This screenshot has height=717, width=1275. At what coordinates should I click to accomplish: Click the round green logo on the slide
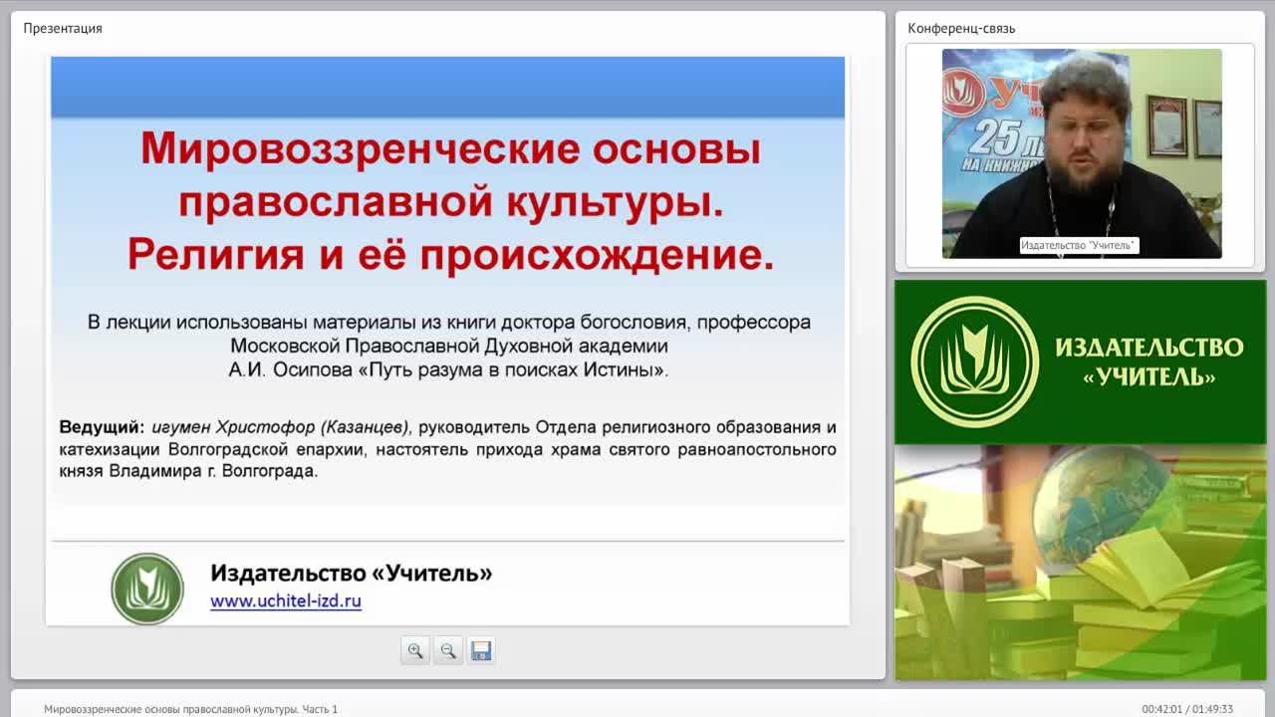point(147,589)
